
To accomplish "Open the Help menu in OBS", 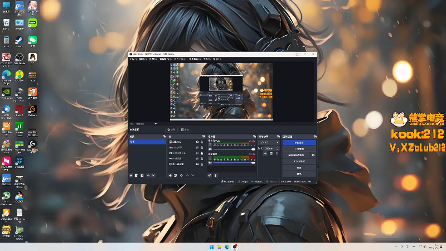I will (217, 59).
